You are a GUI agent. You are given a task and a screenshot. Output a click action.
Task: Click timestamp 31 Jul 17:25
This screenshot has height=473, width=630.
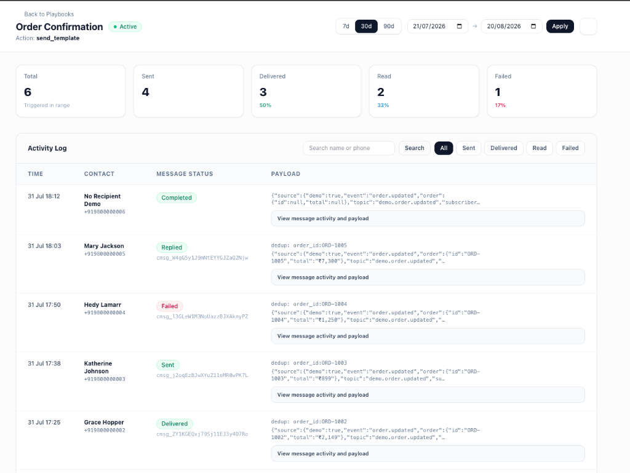point(44,423)
